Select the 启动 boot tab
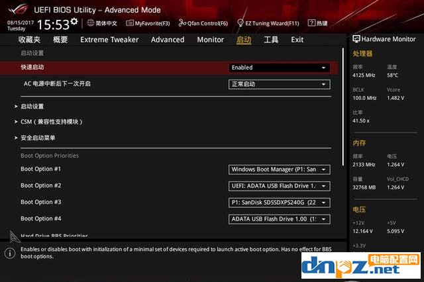This screenshot has width=424, height=282. (244, 40)
